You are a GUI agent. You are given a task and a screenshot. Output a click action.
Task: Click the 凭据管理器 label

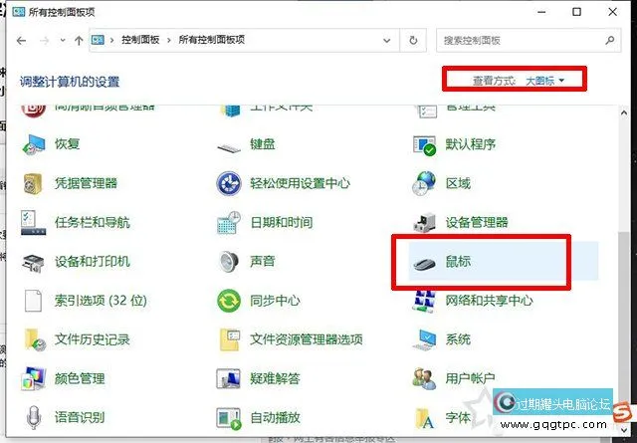click(87, 183)
